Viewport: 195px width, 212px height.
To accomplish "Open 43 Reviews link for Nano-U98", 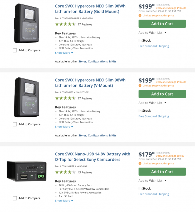I will pos(85,172).
